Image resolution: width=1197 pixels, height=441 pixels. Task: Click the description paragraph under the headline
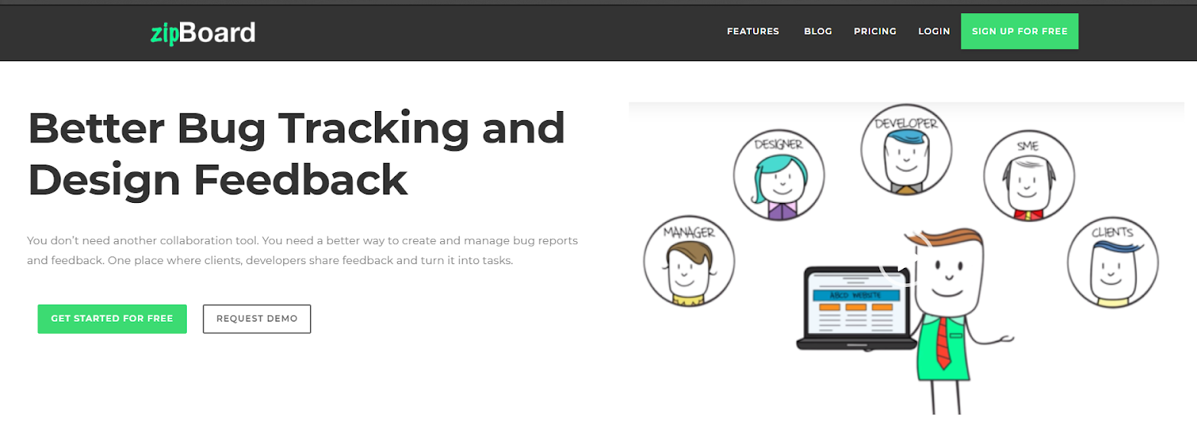click(302, 250)
